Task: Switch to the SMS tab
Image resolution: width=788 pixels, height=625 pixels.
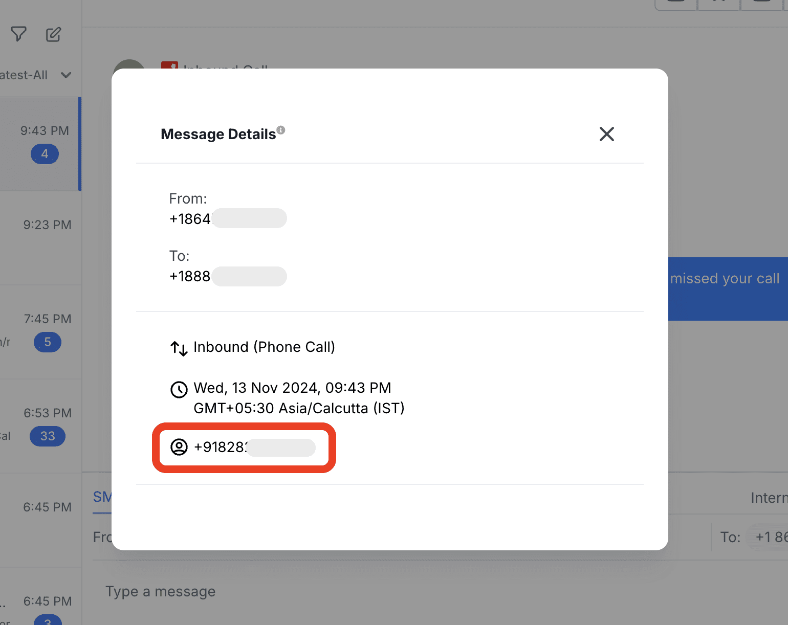Action: coord(102,497)
